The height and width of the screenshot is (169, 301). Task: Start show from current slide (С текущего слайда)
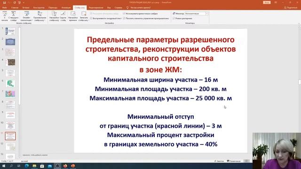tap(14, 16)
